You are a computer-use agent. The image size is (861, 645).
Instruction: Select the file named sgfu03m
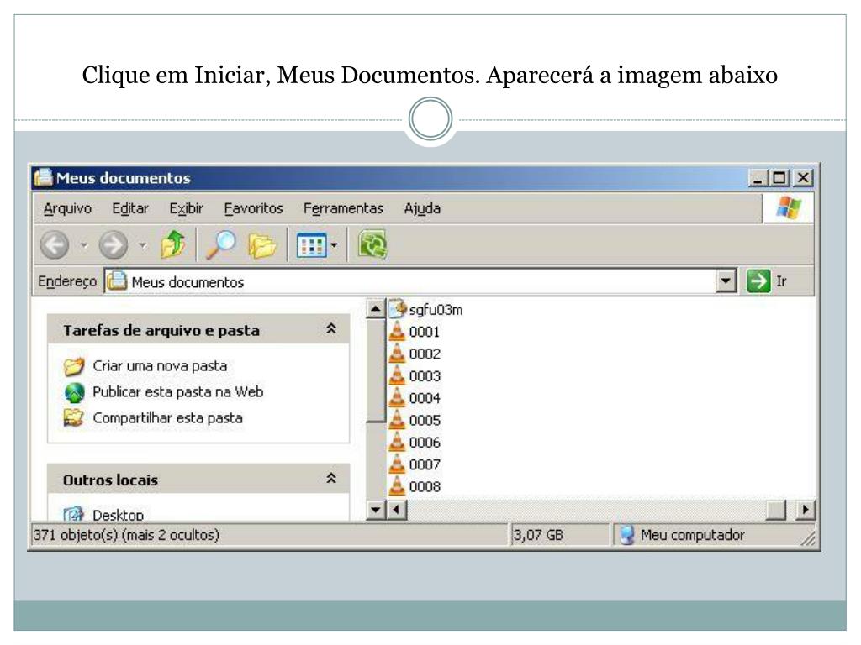436,310
